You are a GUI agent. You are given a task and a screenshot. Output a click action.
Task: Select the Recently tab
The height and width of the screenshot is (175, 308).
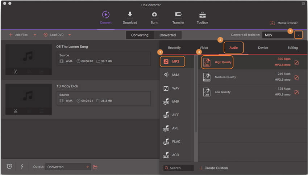(x=174, y=48)
